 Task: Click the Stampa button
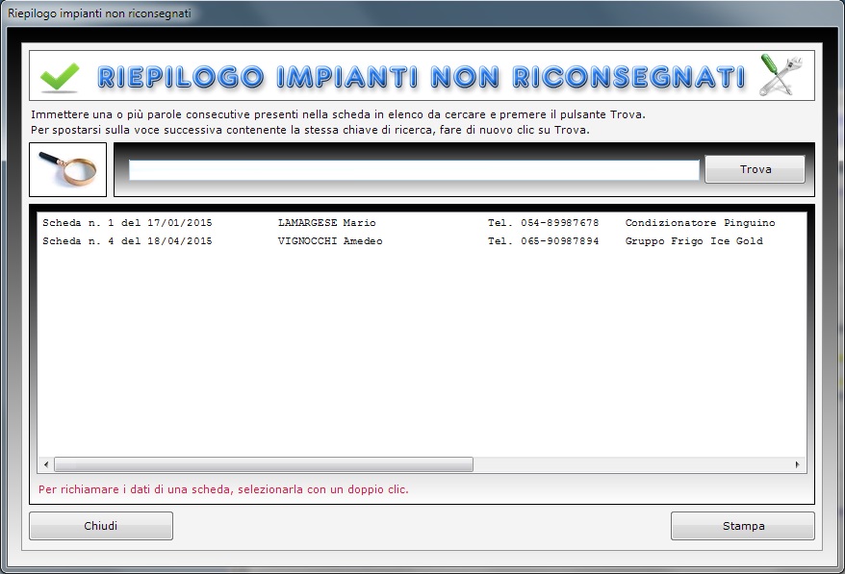743,526
